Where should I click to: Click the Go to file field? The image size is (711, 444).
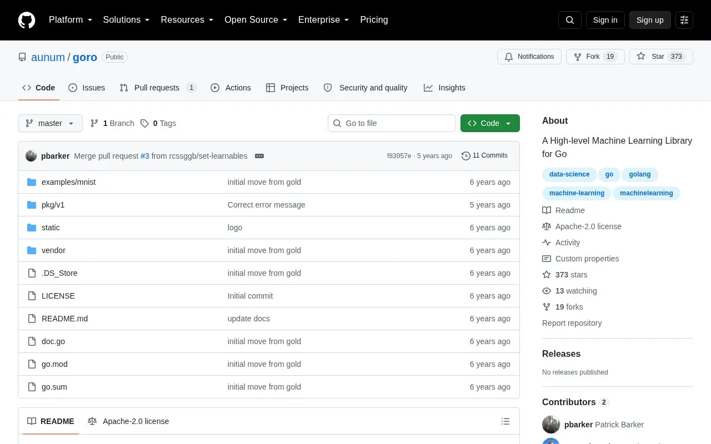[392, 123]
